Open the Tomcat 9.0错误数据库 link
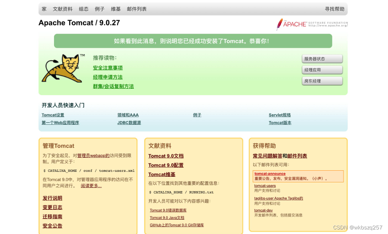 click(x=168, y=210)
